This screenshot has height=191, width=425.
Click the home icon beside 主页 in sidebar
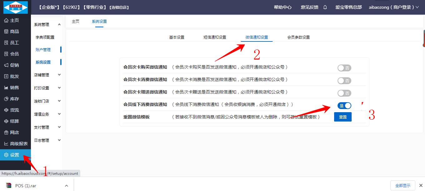(6, 20)
